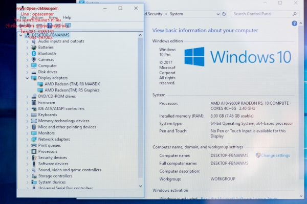Image resolution: width=307 pixels, height=204 pixels.
Task: Click the Processors category icon
Action: (x=34, y=151)
